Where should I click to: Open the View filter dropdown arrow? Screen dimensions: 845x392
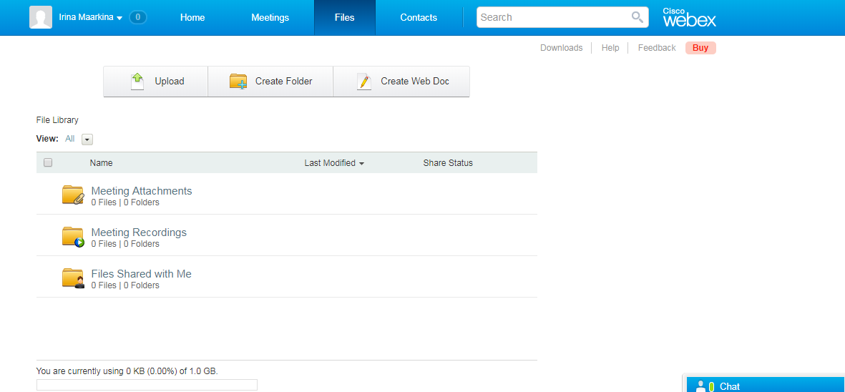pyautogui.click(x=87, y=139)
